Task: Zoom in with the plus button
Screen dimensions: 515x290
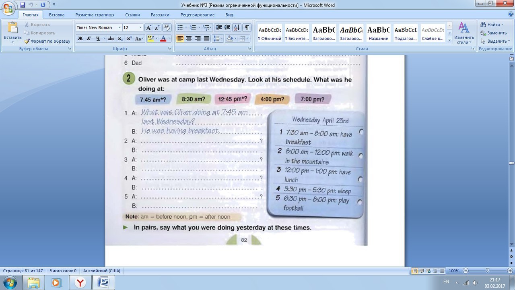Action: coord(510,271)
